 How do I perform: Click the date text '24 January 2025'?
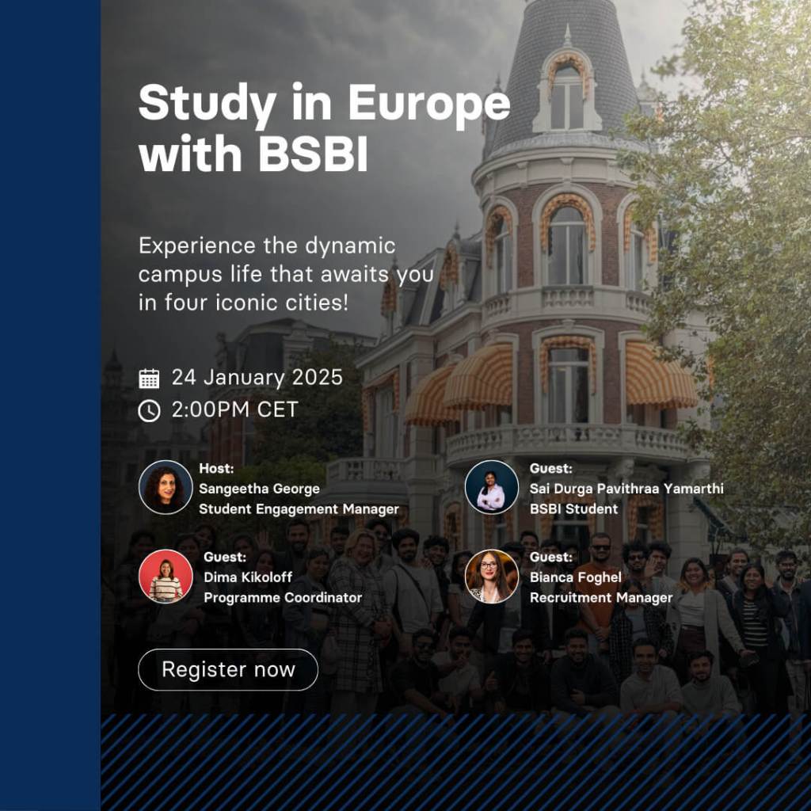[x=257, y=378]
